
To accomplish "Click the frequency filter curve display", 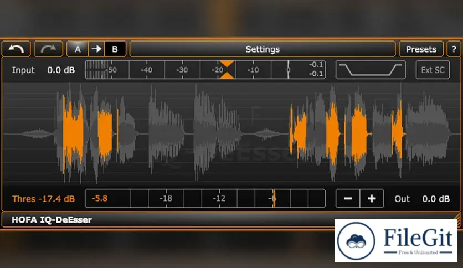I will 371,70.
